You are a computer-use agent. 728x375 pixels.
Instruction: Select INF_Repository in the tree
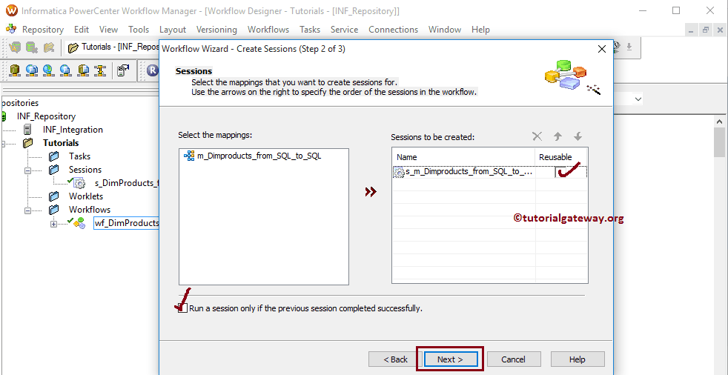46,116
